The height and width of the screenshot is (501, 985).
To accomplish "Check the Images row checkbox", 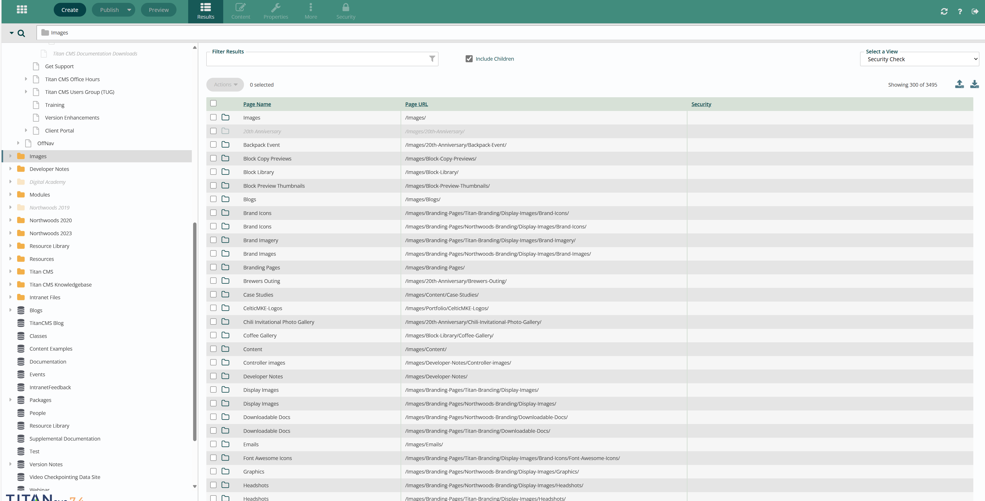I will tap(213, 117).
